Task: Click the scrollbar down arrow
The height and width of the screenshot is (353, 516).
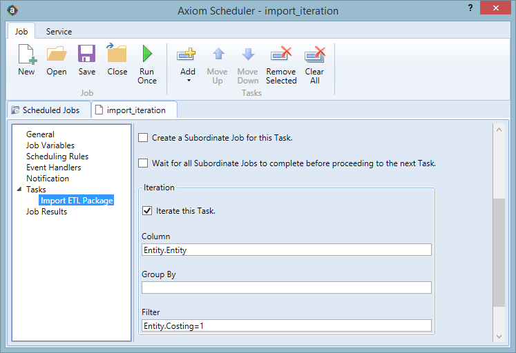Action: pyautogui.click(x=499, y=336)
